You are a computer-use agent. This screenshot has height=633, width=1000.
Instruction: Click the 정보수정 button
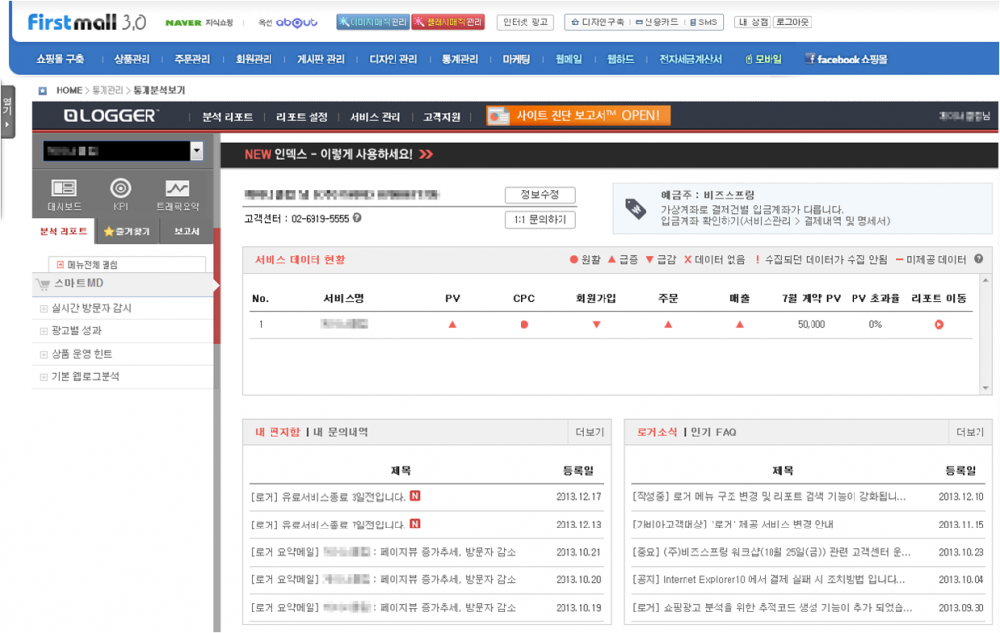click(541, 193)
